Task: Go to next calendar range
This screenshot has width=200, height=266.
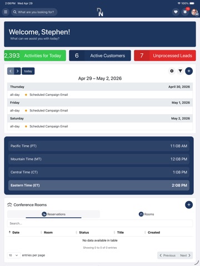Action: tap(17, 71)
